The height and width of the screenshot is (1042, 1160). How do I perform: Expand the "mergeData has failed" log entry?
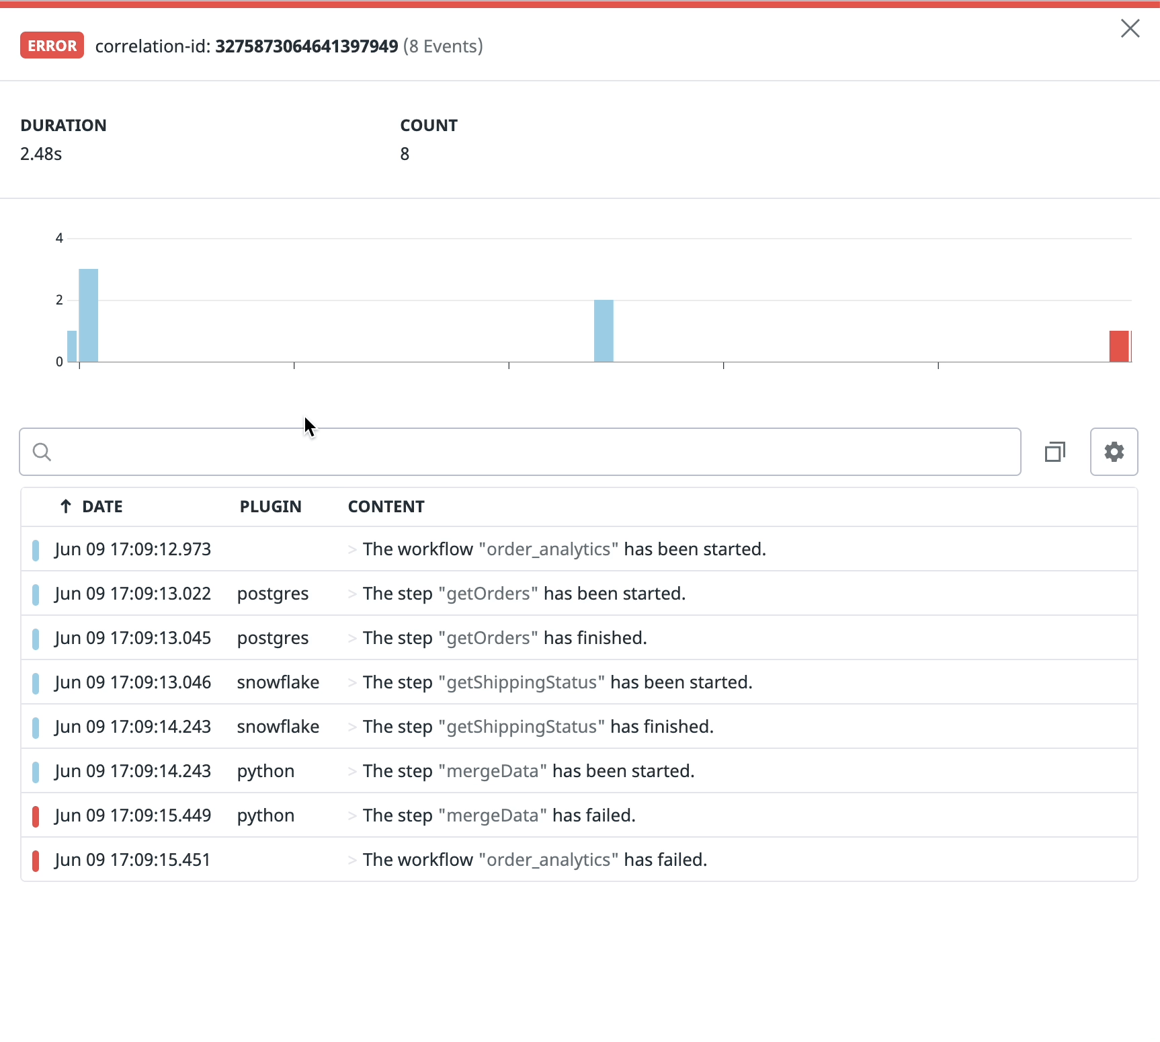click(x=352, y=815)
